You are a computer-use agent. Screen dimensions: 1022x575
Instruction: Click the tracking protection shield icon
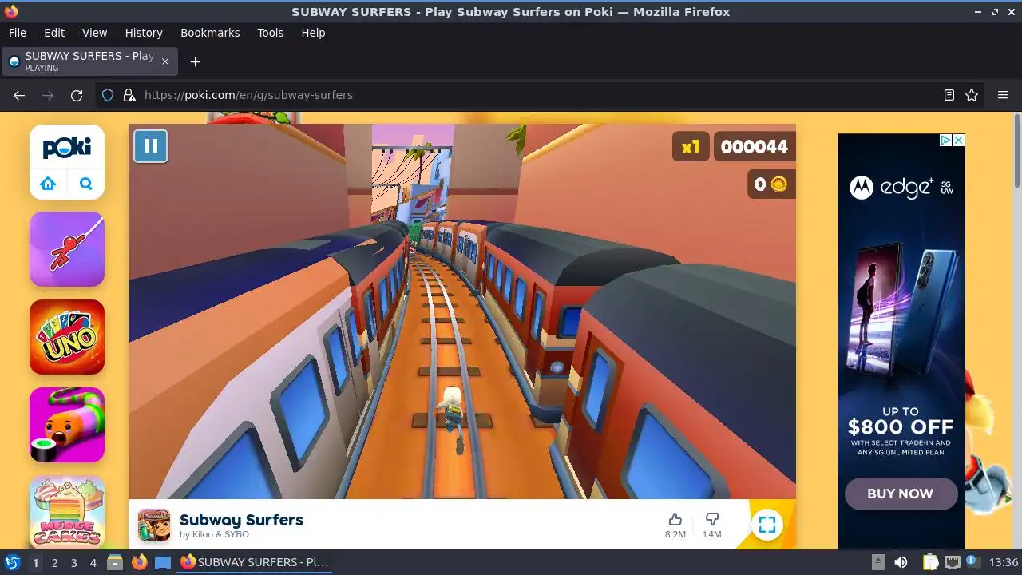108,95
